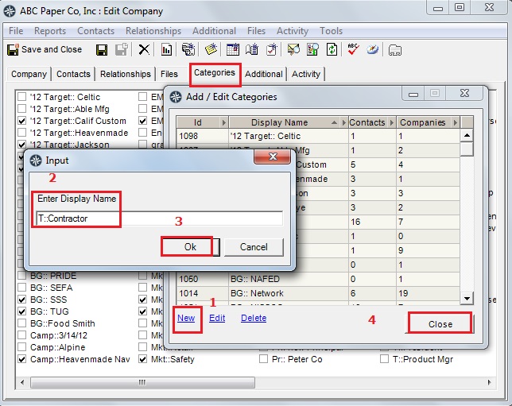Open the Companies column header dropdown arrow
This screenshot has width=512, height=406.
tap(456, 122)
